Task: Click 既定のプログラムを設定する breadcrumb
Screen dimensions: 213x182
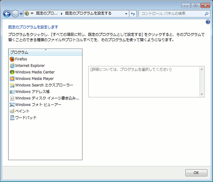Action: coord(88,13)
